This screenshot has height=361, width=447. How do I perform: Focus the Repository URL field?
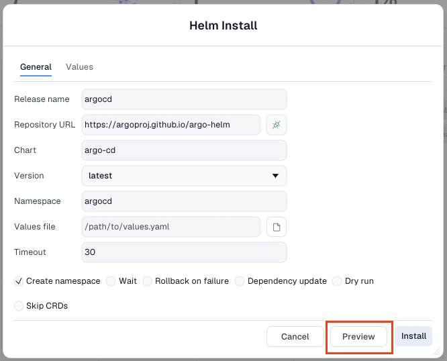point(171,125)
